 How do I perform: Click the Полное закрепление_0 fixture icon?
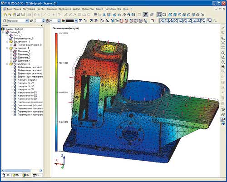coord(15,45)
